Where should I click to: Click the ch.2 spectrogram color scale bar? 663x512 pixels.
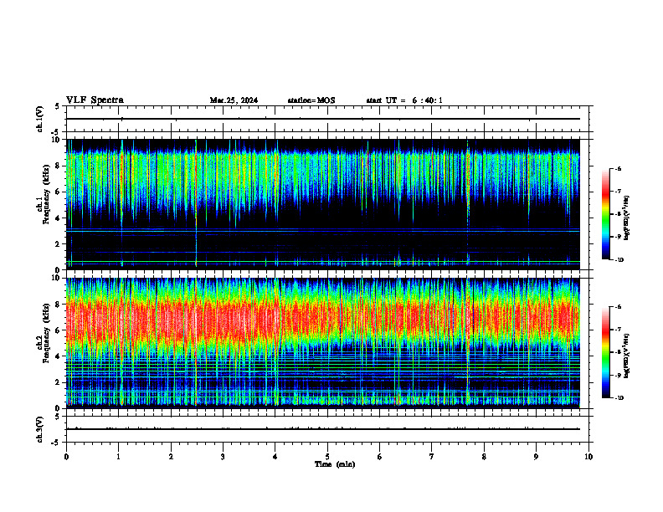[605, 352]
